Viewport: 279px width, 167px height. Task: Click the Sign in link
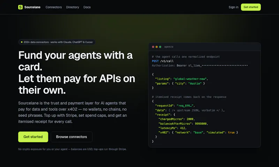(x=233, y=7)
